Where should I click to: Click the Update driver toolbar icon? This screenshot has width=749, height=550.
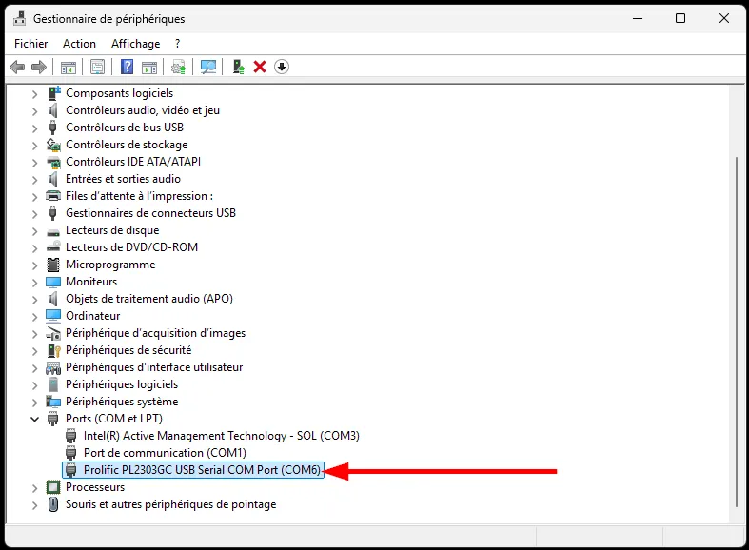pos(178,67)
